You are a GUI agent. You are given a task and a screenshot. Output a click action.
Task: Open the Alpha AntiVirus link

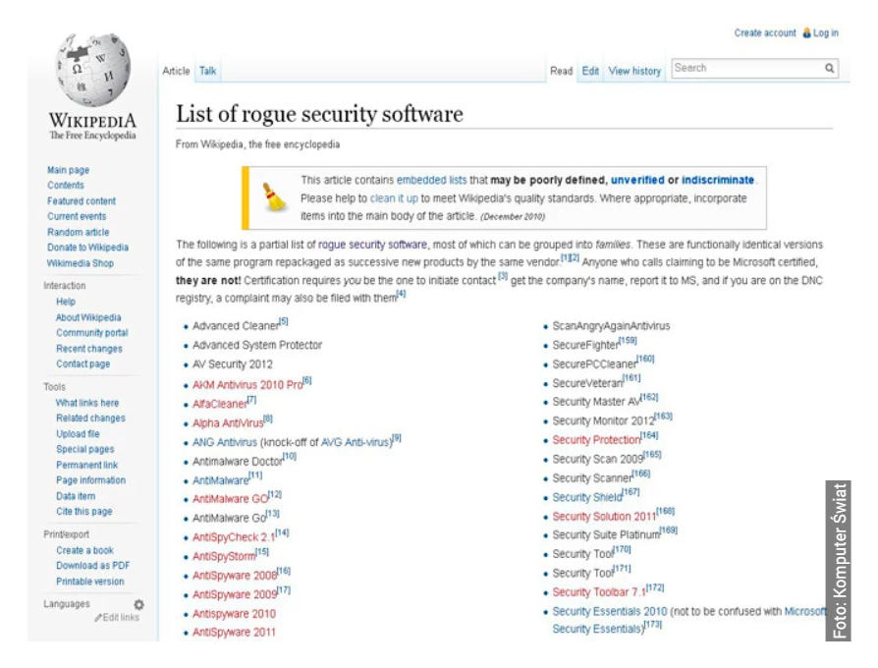pyautogui.click(x=228, y=423)
